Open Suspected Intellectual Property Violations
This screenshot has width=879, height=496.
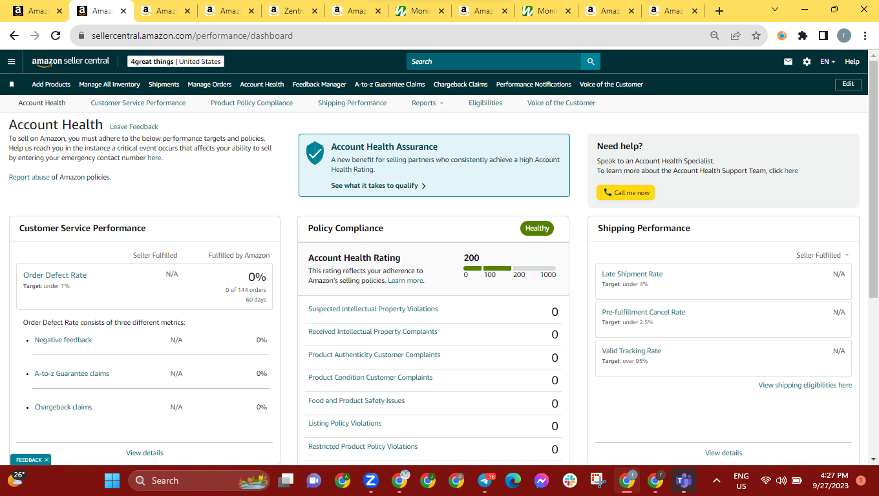coord(373,309)
